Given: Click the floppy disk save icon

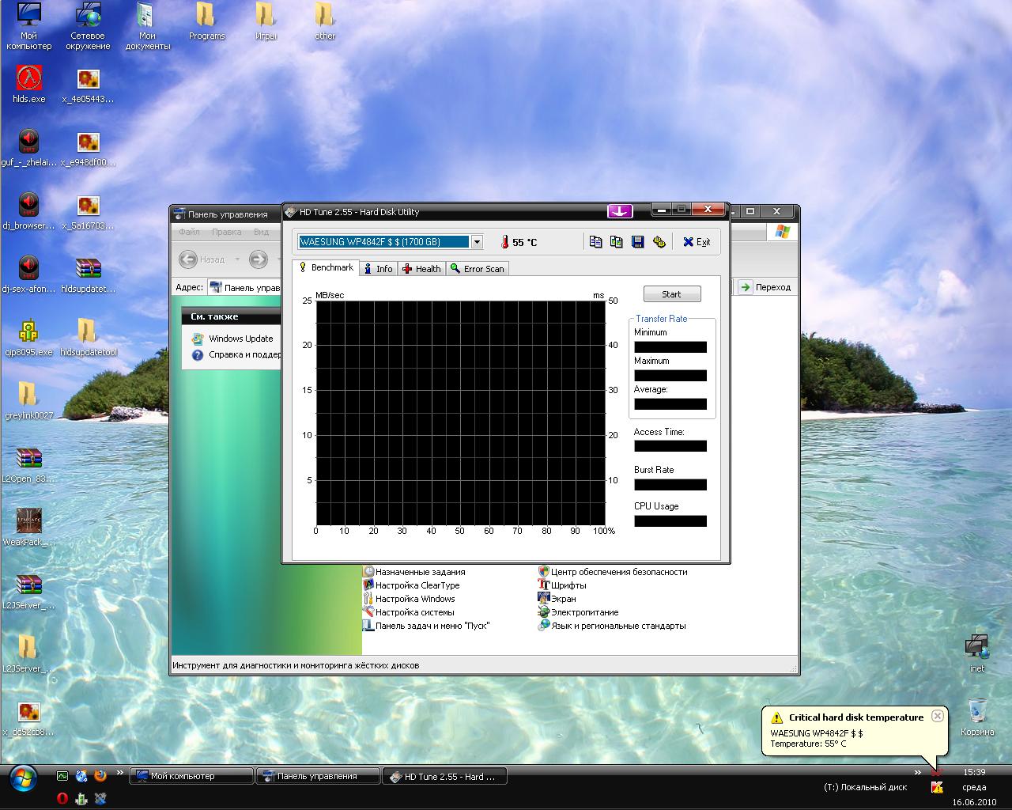Looking at the screenshot, I should pyautogui.click(x=637, y=242).
